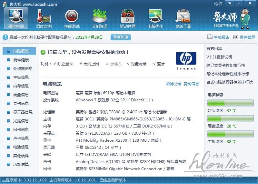
Task: Click the 硬盘温度 progress bar
Action: pos(231,118)
